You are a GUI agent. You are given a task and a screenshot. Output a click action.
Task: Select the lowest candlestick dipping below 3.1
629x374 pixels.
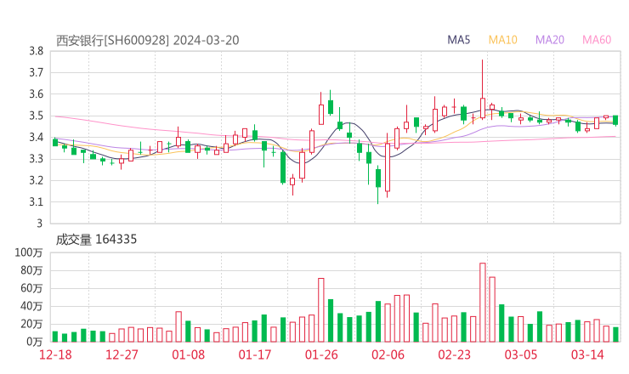click(x=378, y=184)
